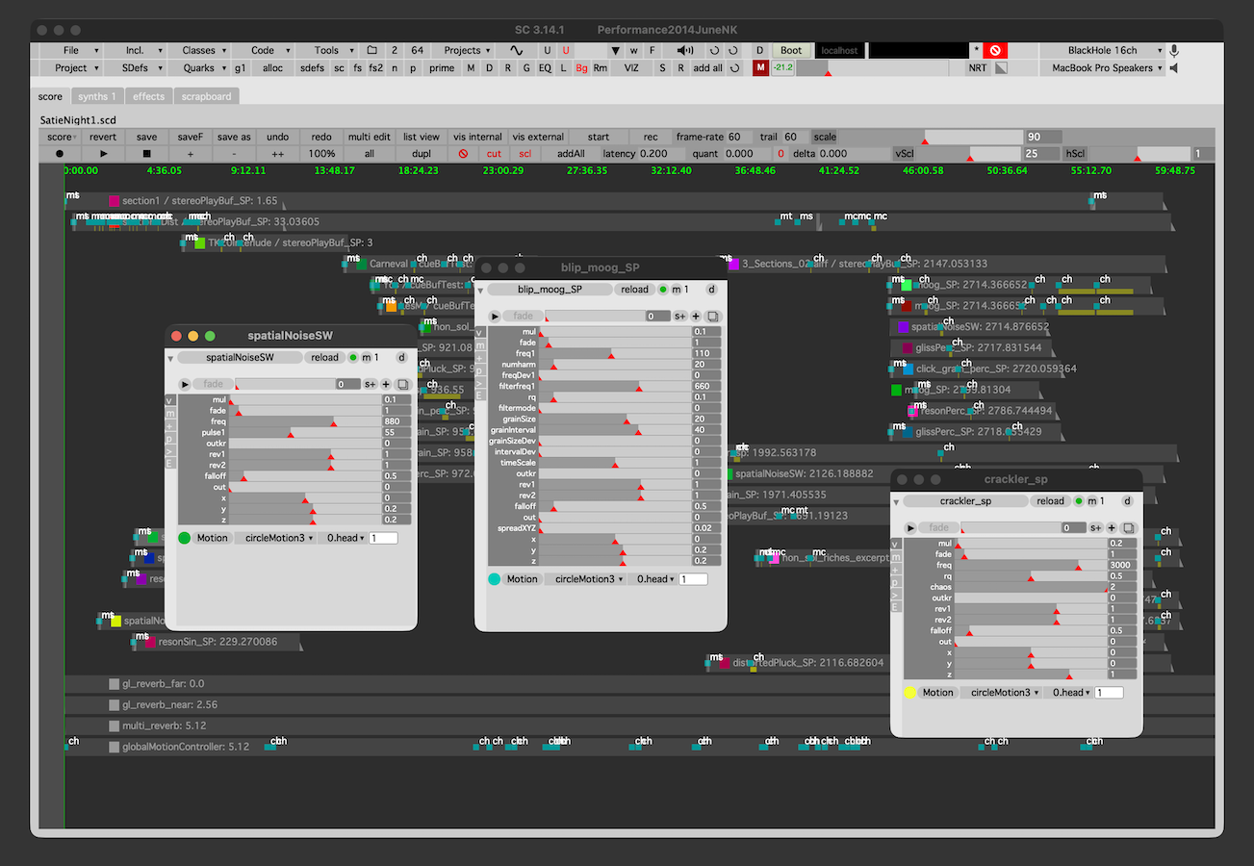Switch to the effects tab
The image size is (1254, 866).
(149, 96)
